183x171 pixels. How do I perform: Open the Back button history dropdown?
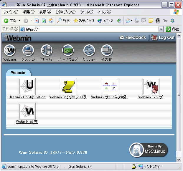point(19,21)
